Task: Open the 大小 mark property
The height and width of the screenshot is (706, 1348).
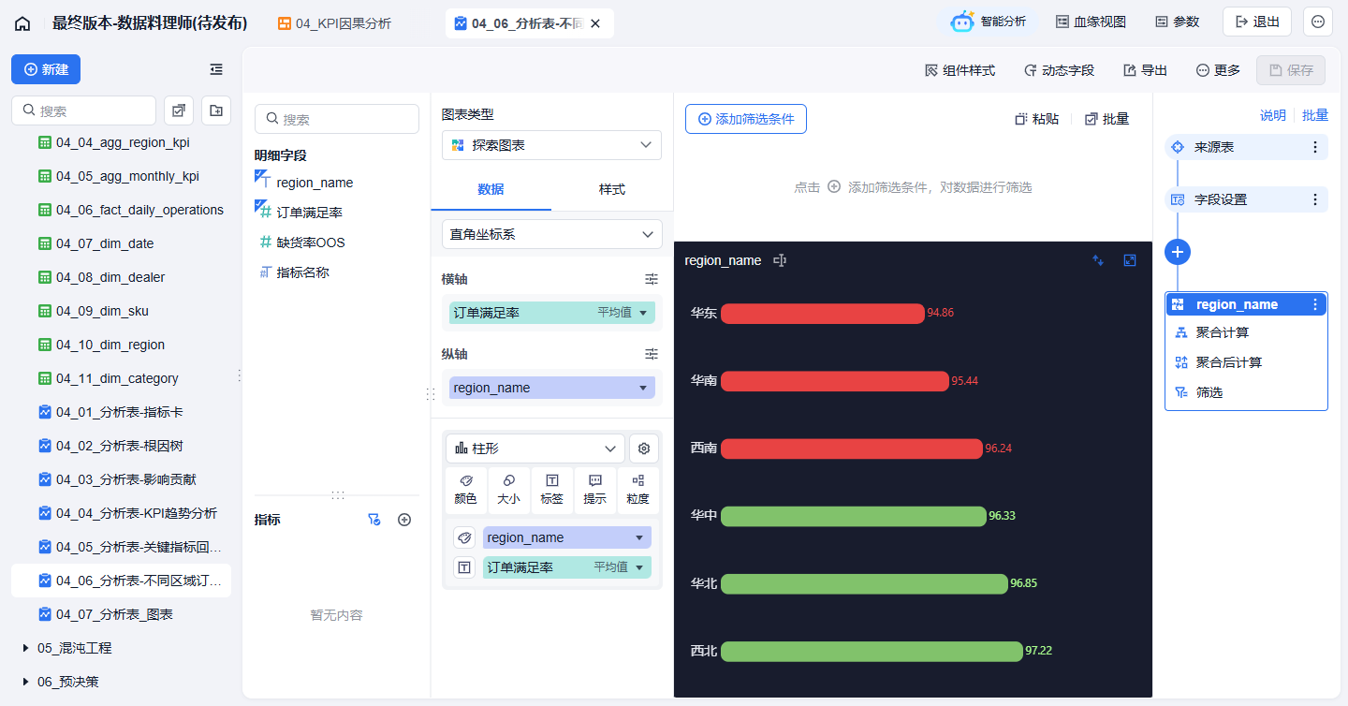Action: (x=509, y=490)
